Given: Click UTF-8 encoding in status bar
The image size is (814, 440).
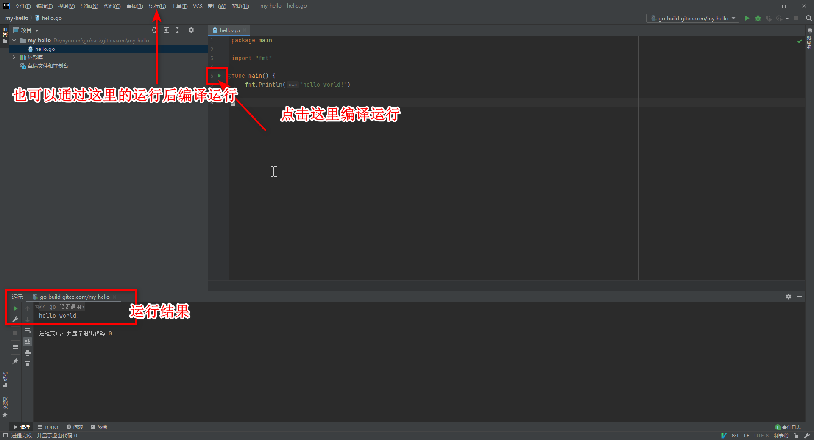Looking at the screenshot, I should (761, 435).
